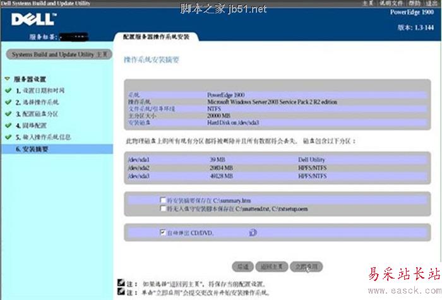Click the 49128 MB size of sda3
The image size is (442, 300).
click(221, 176)
